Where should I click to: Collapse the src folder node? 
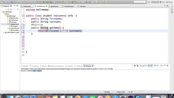(x=4, y=14)
